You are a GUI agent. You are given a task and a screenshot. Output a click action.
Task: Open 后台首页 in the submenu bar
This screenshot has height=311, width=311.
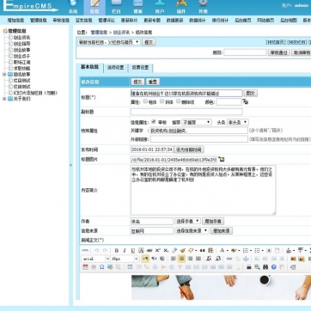pyautogui.click(x=243, y=21)
